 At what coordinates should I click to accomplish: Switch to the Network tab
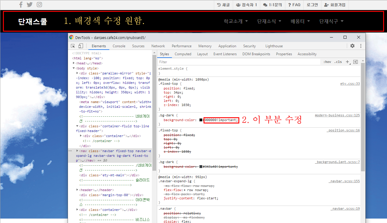(158, 46)
